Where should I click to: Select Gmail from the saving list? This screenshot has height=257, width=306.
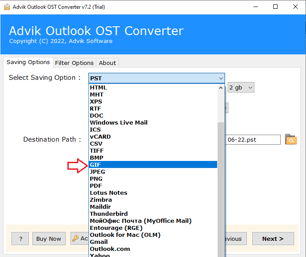[153, 242]
